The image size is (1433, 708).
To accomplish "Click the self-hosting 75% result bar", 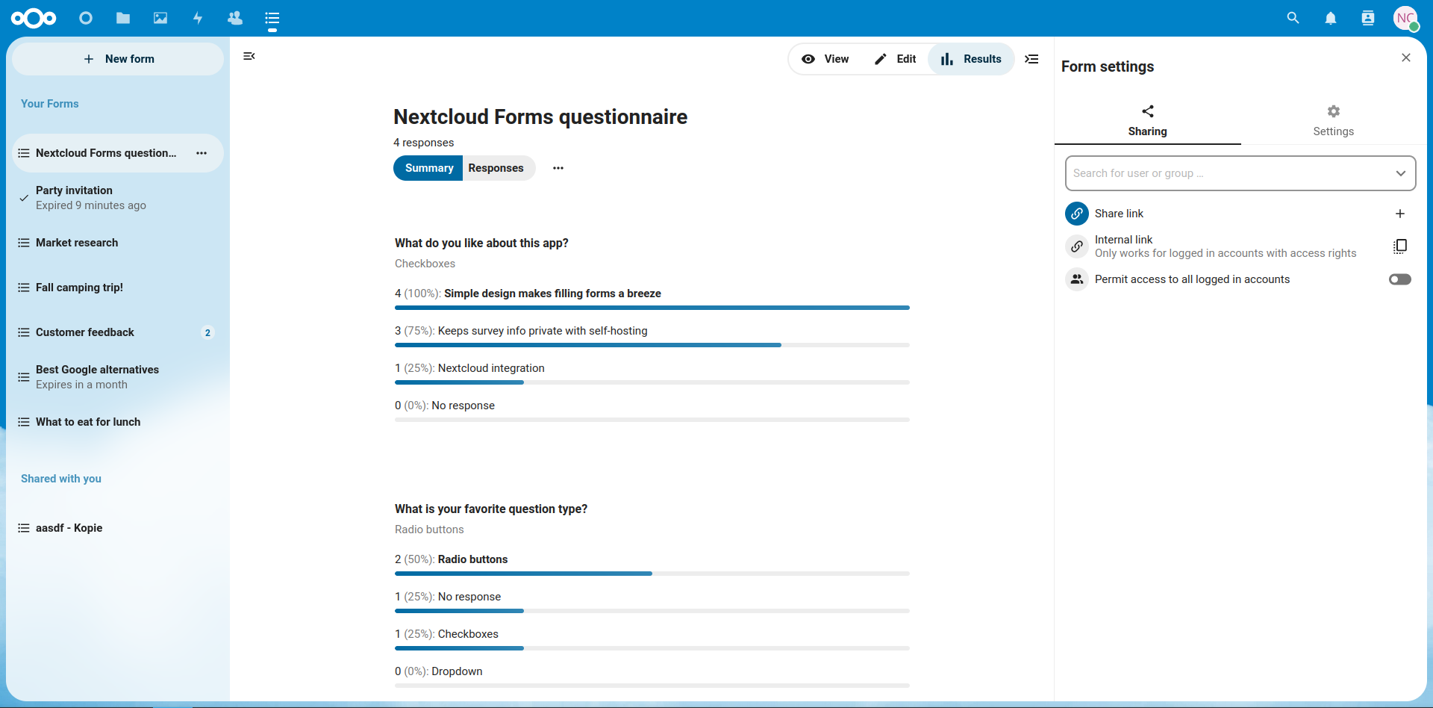I will (x=652, y=345).
